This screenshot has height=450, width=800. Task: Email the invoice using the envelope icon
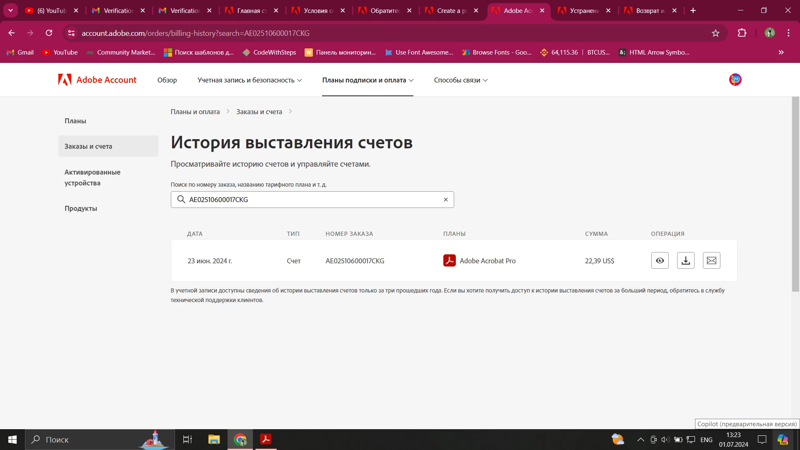point(711,261)
